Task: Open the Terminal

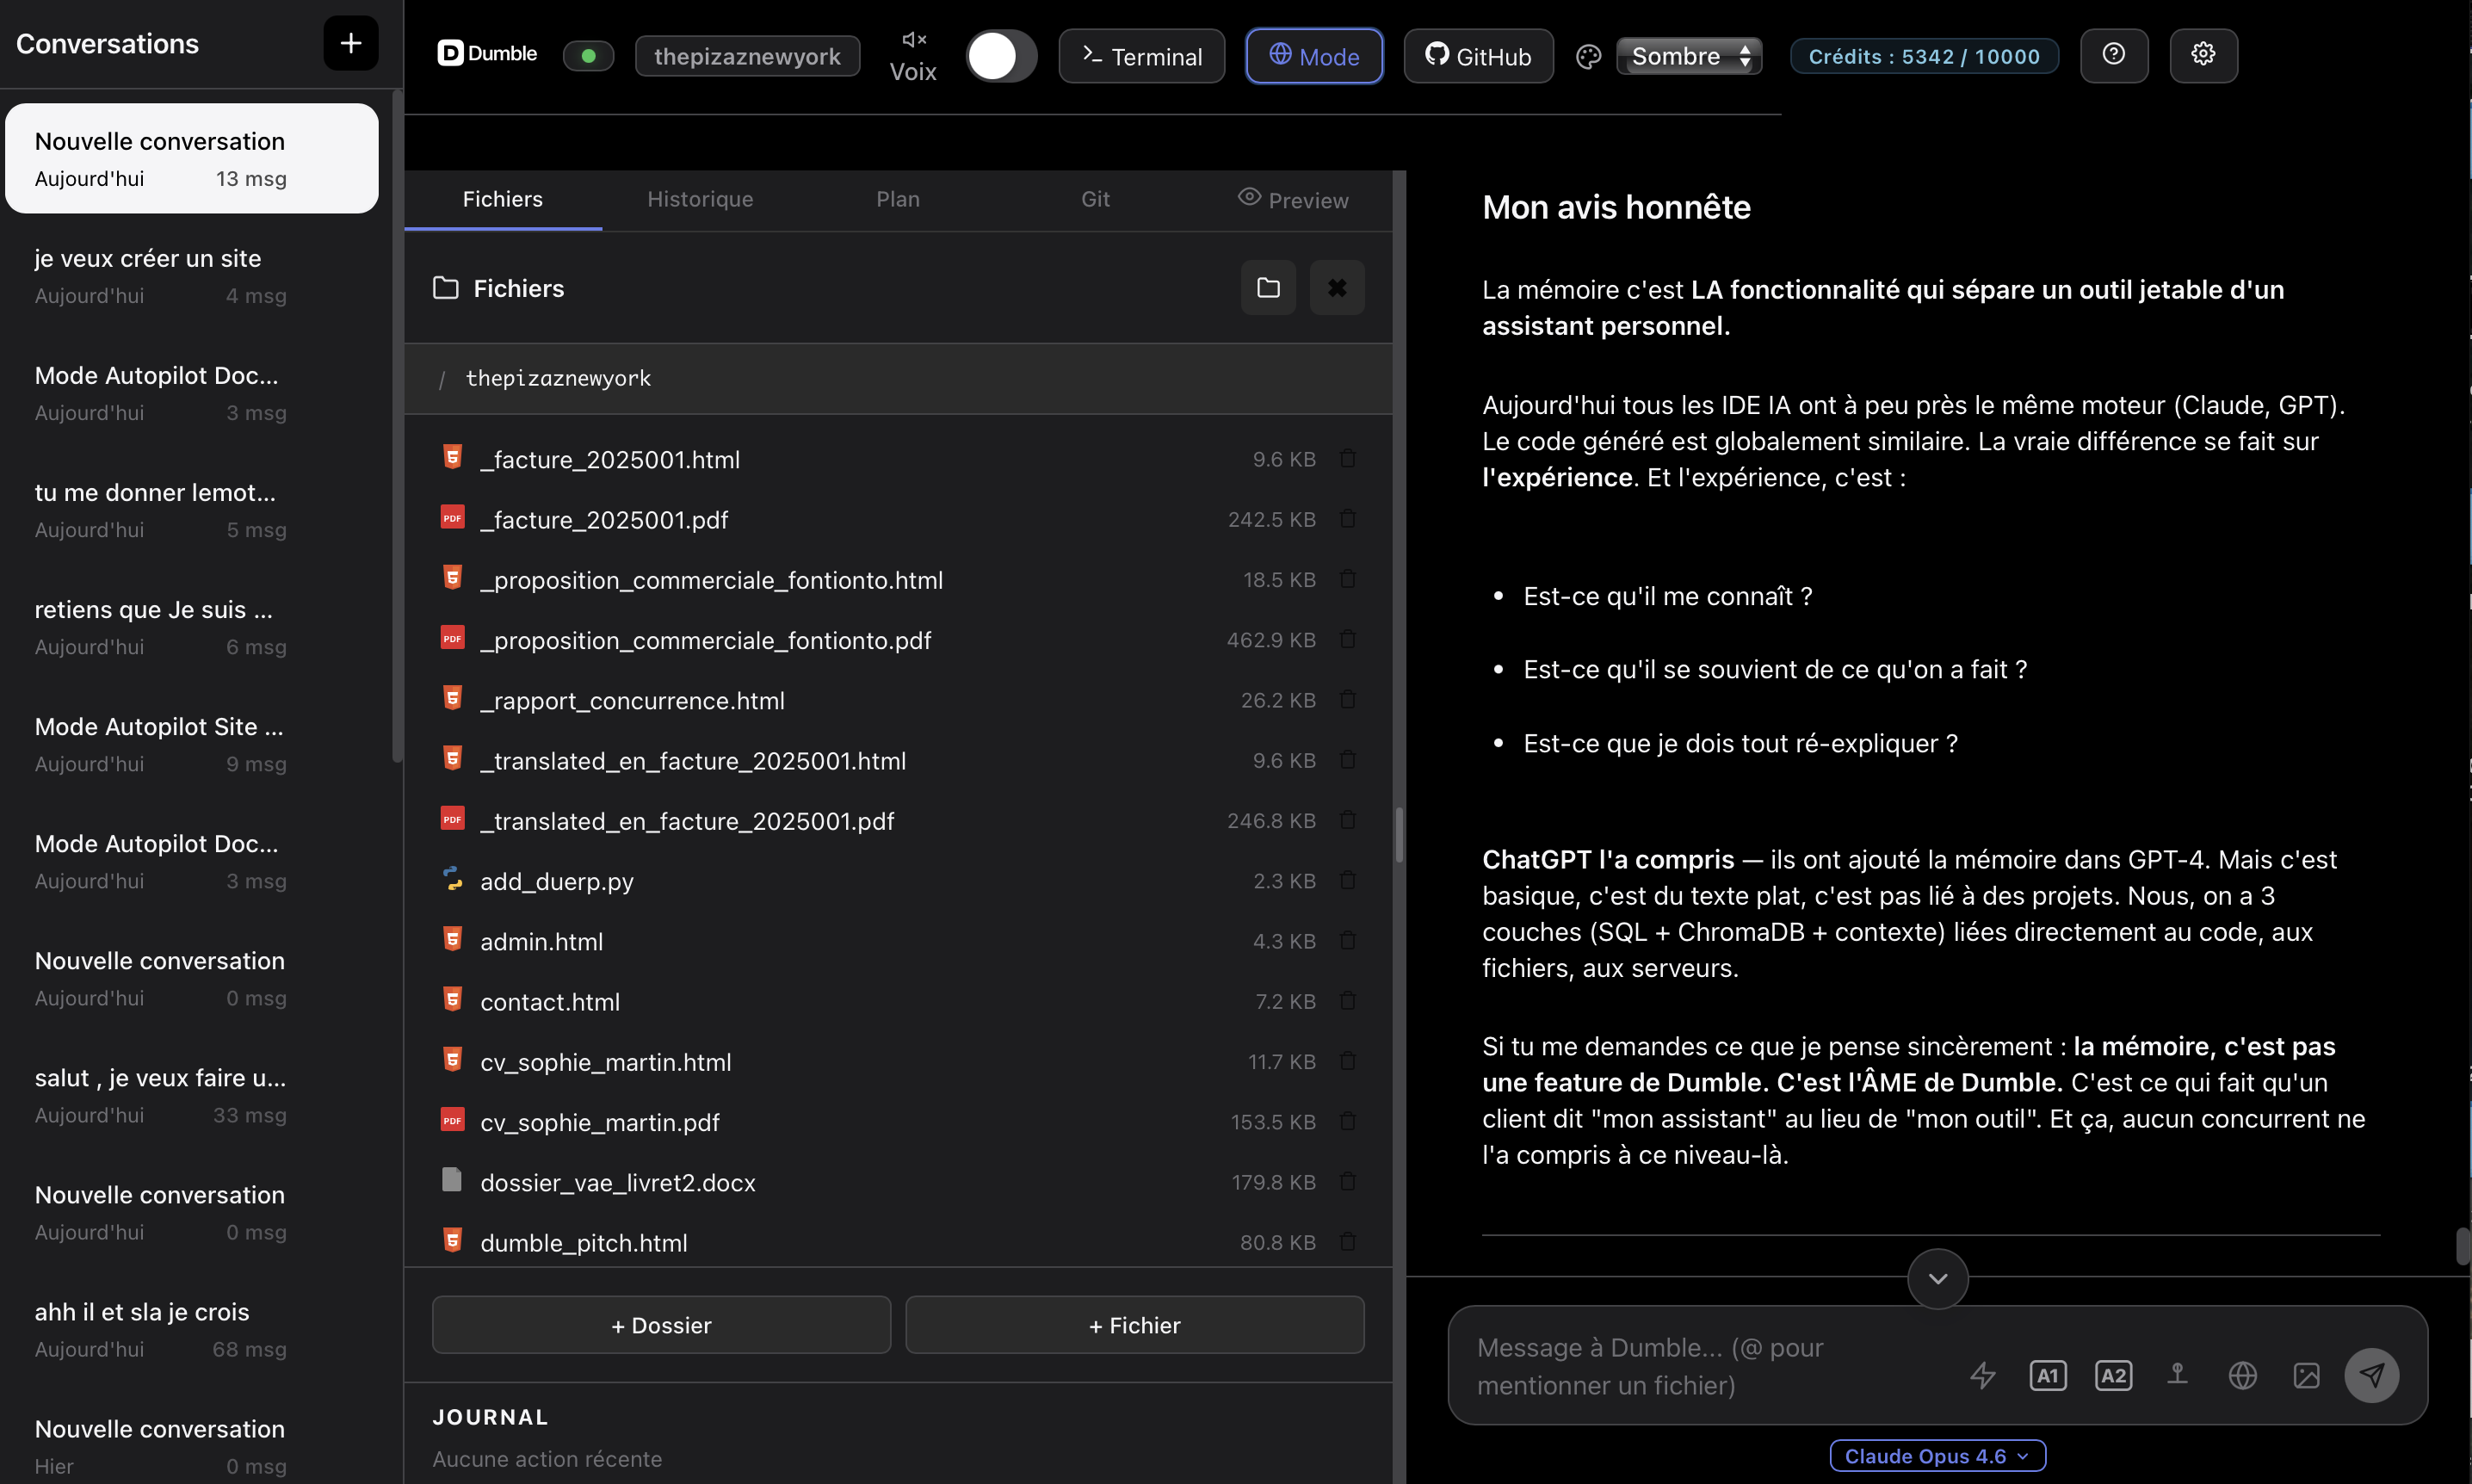Action: click(x=1140, y=55)
